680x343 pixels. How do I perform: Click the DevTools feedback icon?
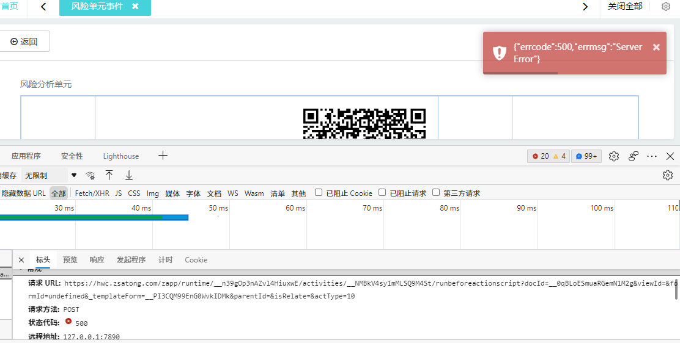point(633,156)
